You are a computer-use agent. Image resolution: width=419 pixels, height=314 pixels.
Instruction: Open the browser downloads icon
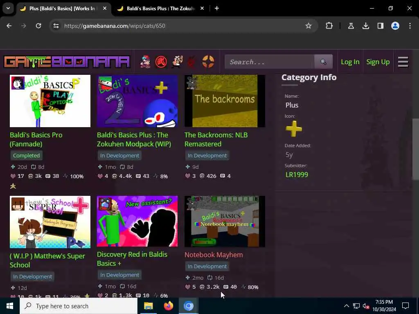coord(366,26)
